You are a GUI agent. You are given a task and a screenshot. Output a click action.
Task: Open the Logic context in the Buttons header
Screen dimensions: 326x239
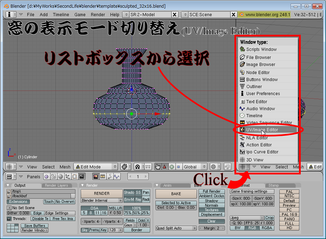47,177
